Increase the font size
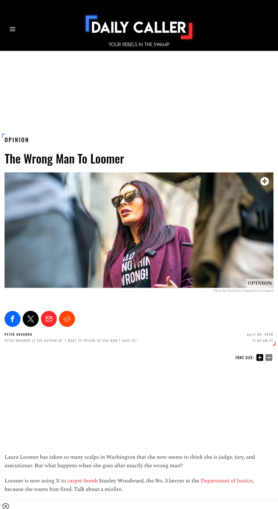 (260, 357)
